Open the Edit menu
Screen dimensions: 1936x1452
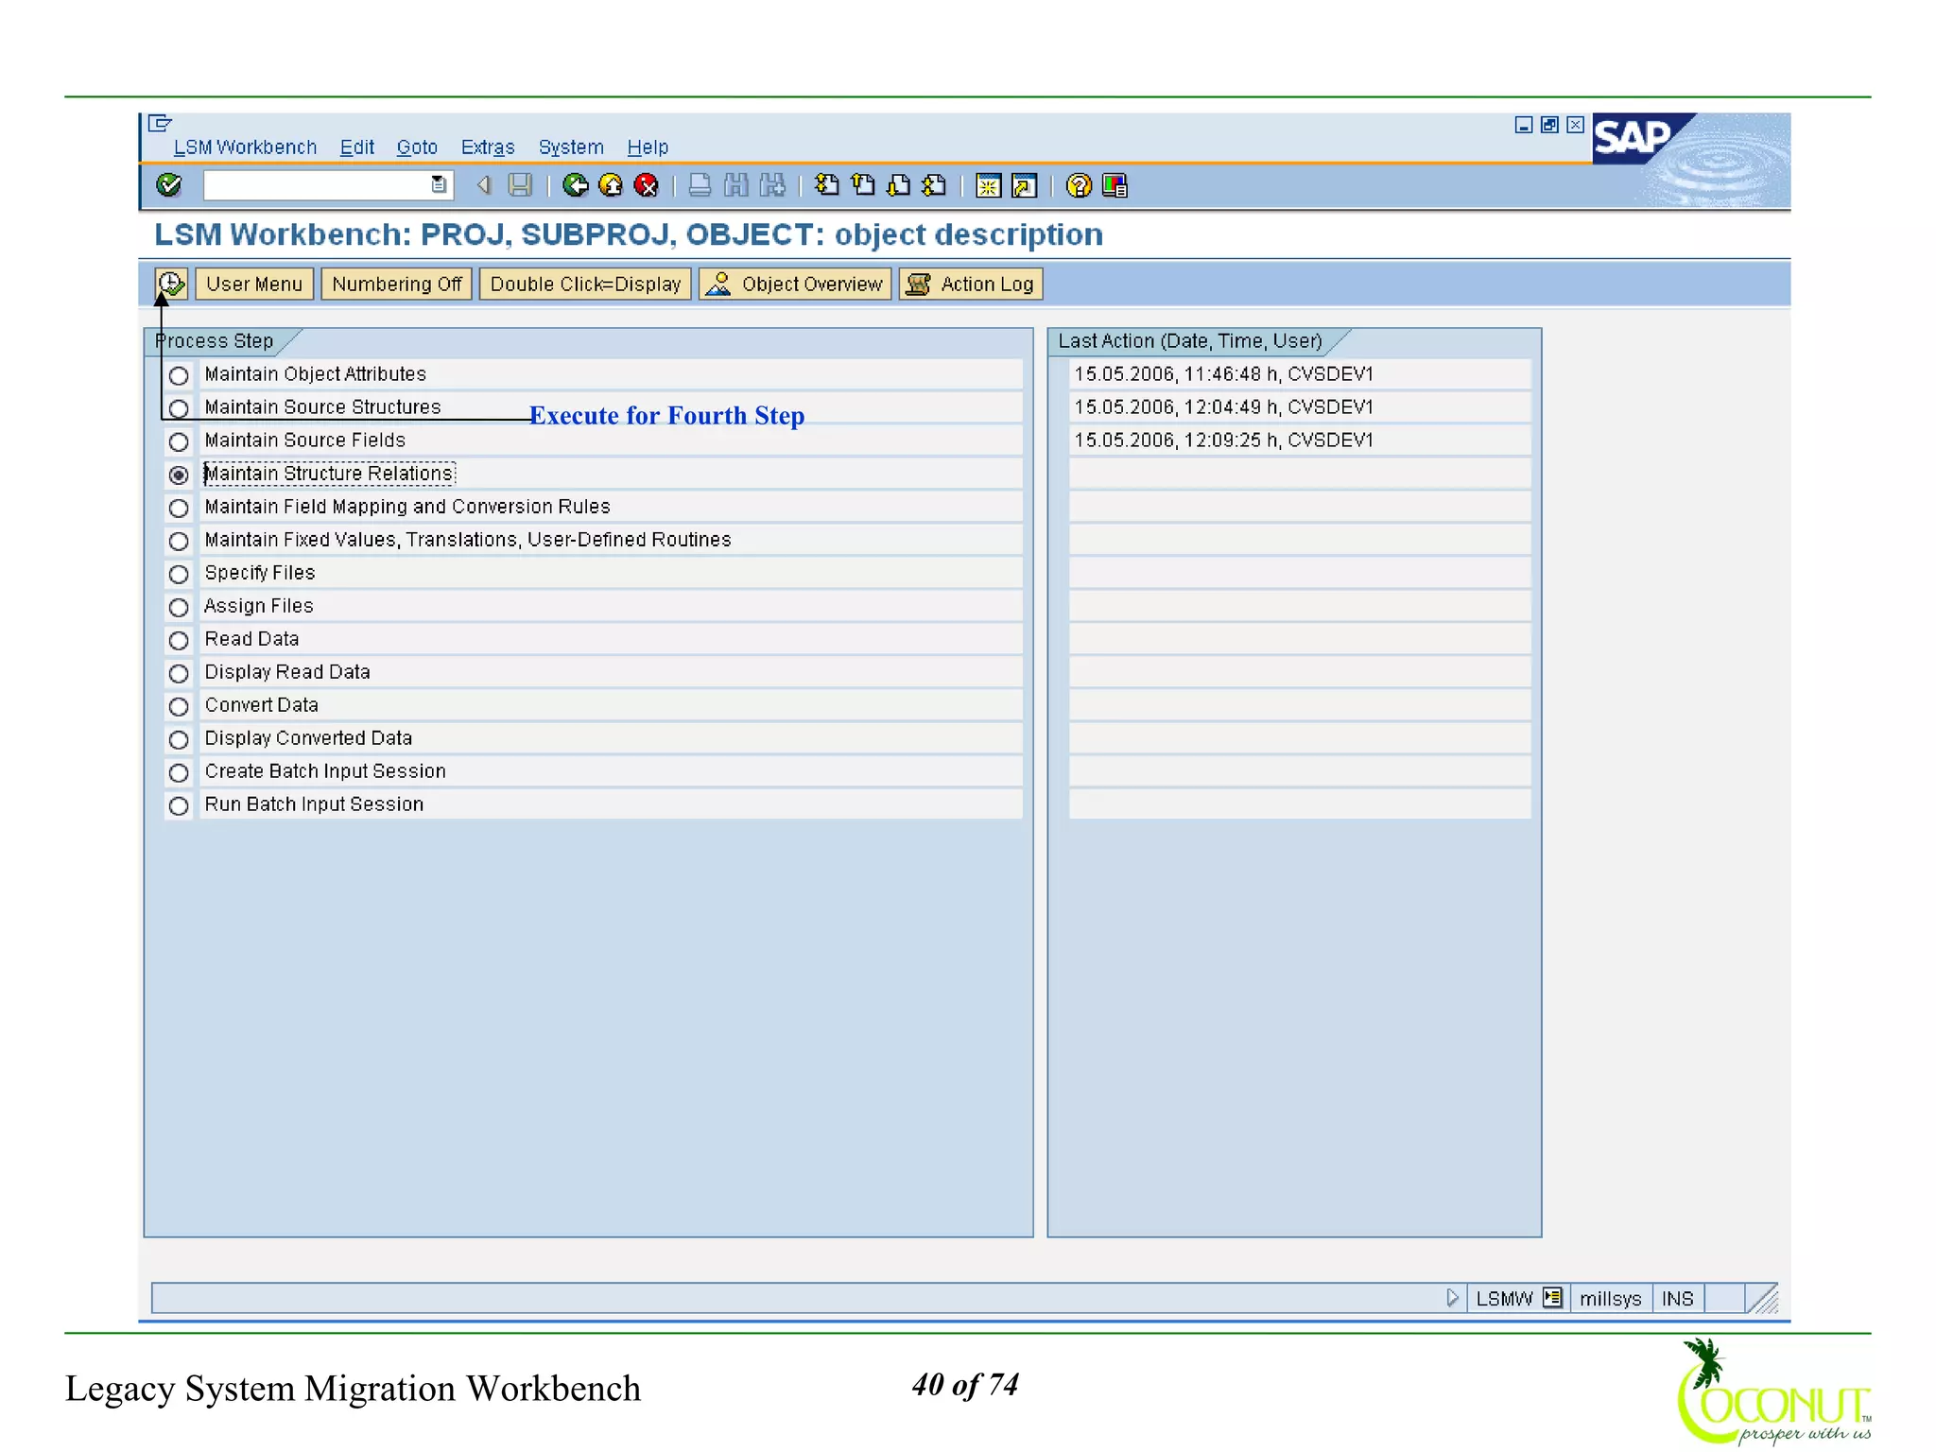[x=357, y=147]
